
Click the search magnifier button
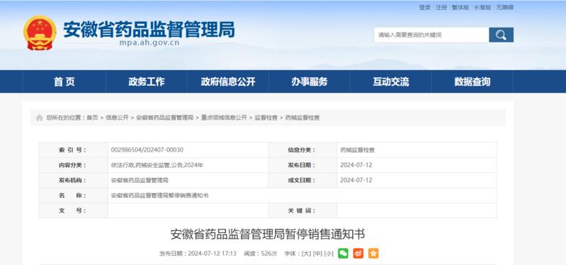501,35
